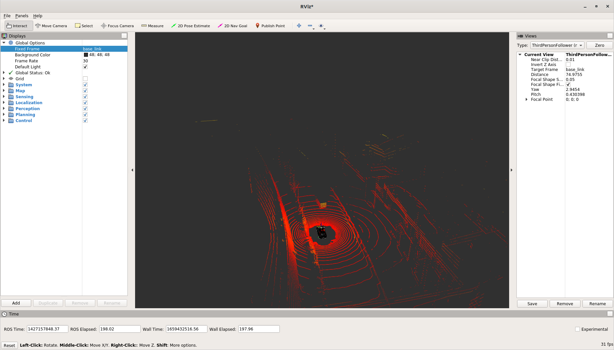
Task: Uncheck the Localization group checkbox
Action: [x=85, y=103]
